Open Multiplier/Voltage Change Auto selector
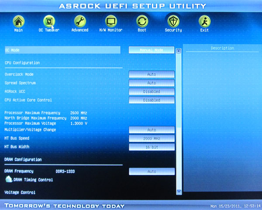Screen dimensions: 262x210 pos(152,130)
